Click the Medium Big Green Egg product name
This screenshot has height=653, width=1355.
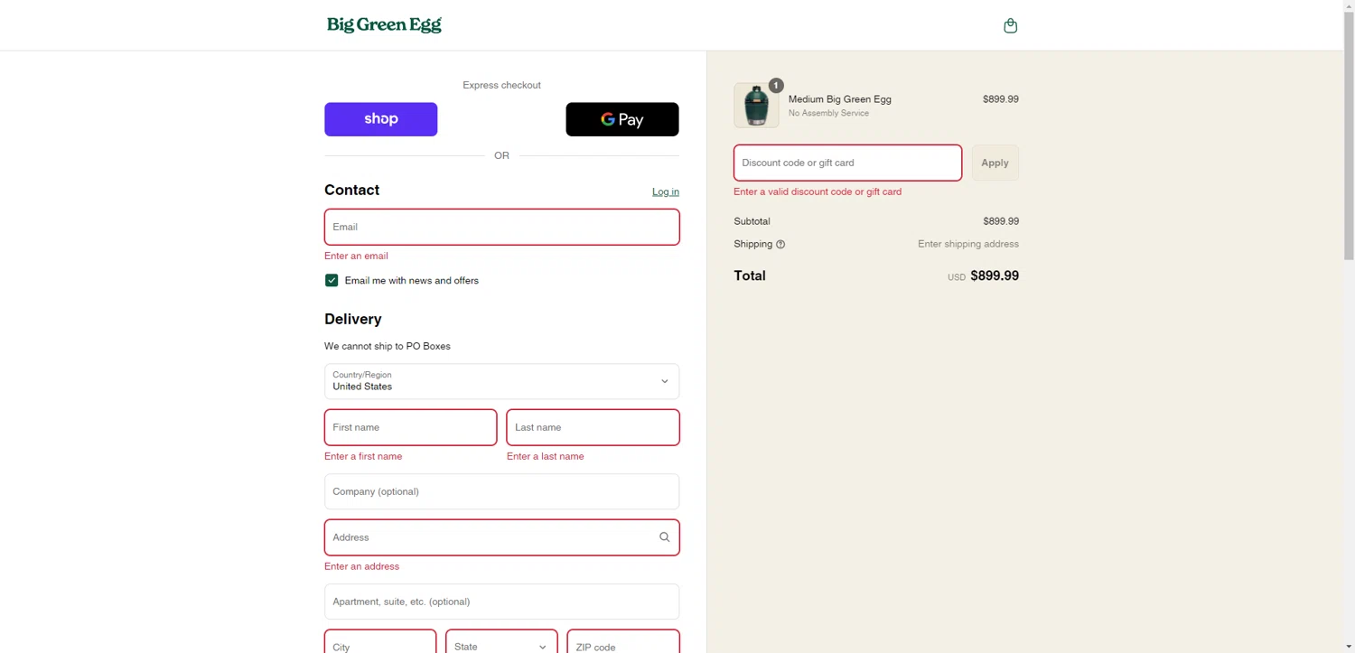click(x=839, y=99)
